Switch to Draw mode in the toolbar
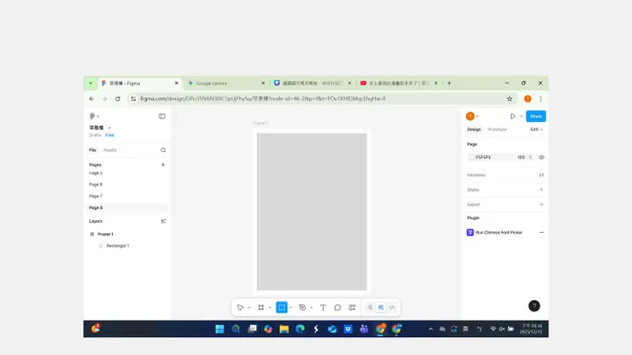This screenshot has width=632, height=355. coord(370,307)
